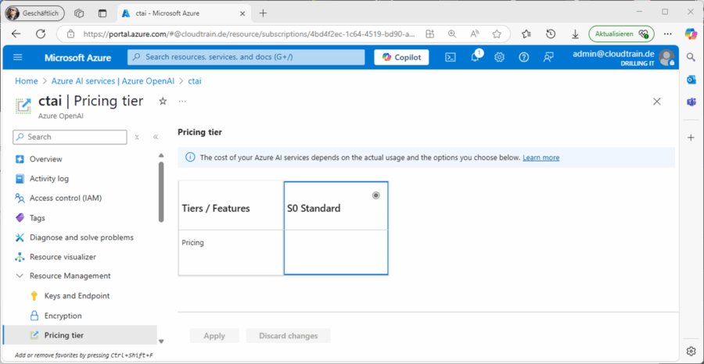Open the Edge sidebar settings gear

pyautogui.click(x=691, y=350)
